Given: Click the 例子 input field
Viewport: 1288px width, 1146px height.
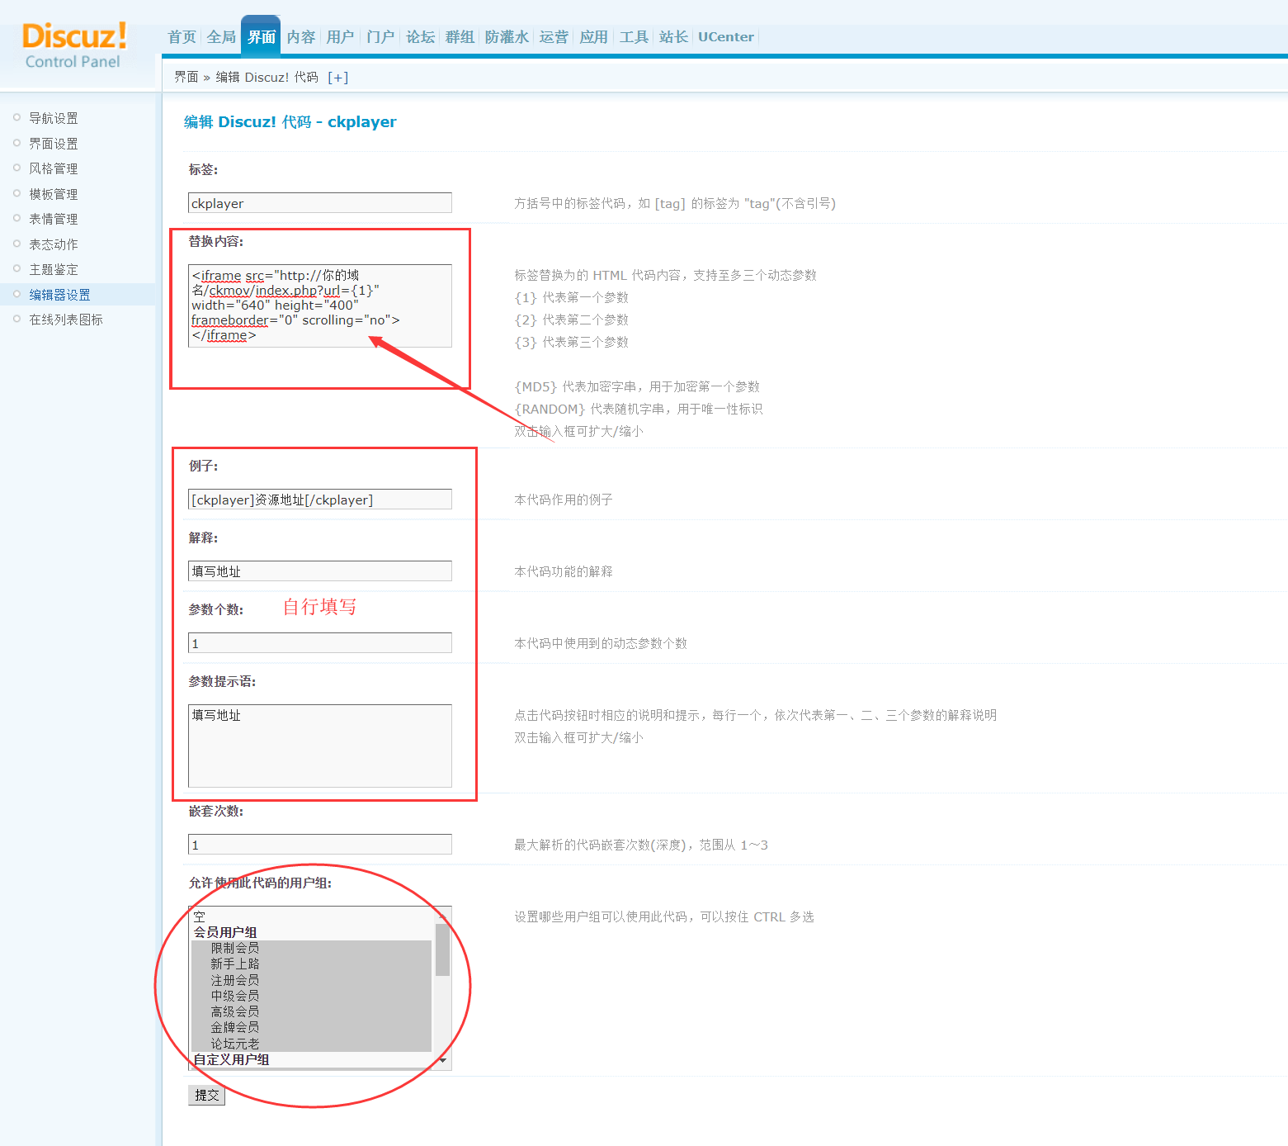Looking at the screenshot, I should point(320,500).
